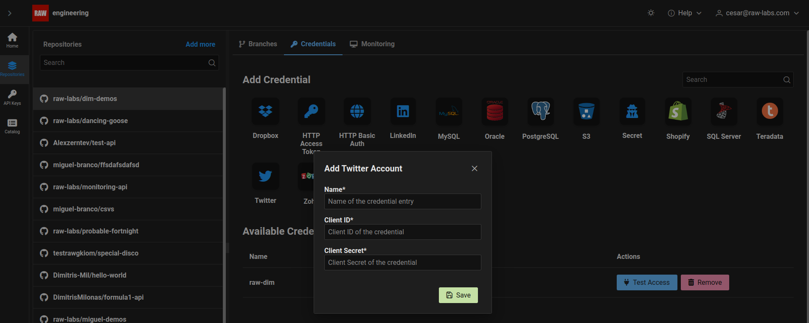Viewport: 809px width, 323px height.
Task: Select repository raw-labs/miguel-demos
Action: pyautogui.click(x=128, y=316)
